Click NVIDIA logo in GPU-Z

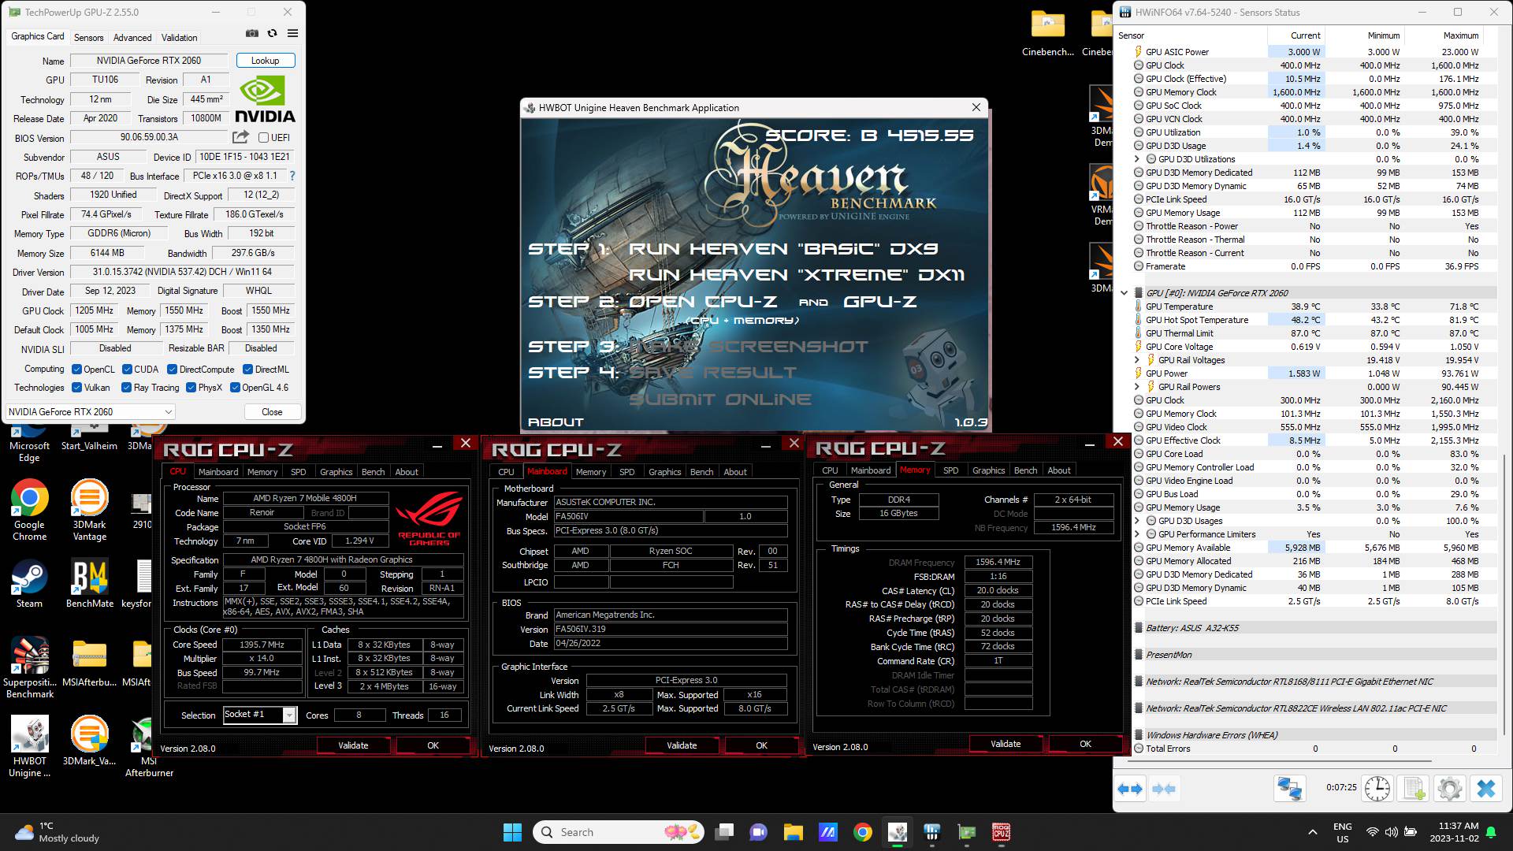pos(266,100)
